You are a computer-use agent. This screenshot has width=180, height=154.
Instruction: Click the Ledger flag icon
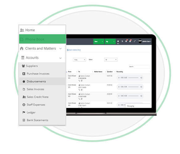pos(24,112)
